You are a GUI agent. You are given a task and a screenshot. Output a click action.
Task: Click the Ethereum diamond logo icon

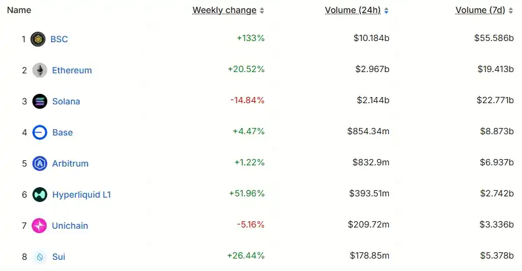coord(40,70)
